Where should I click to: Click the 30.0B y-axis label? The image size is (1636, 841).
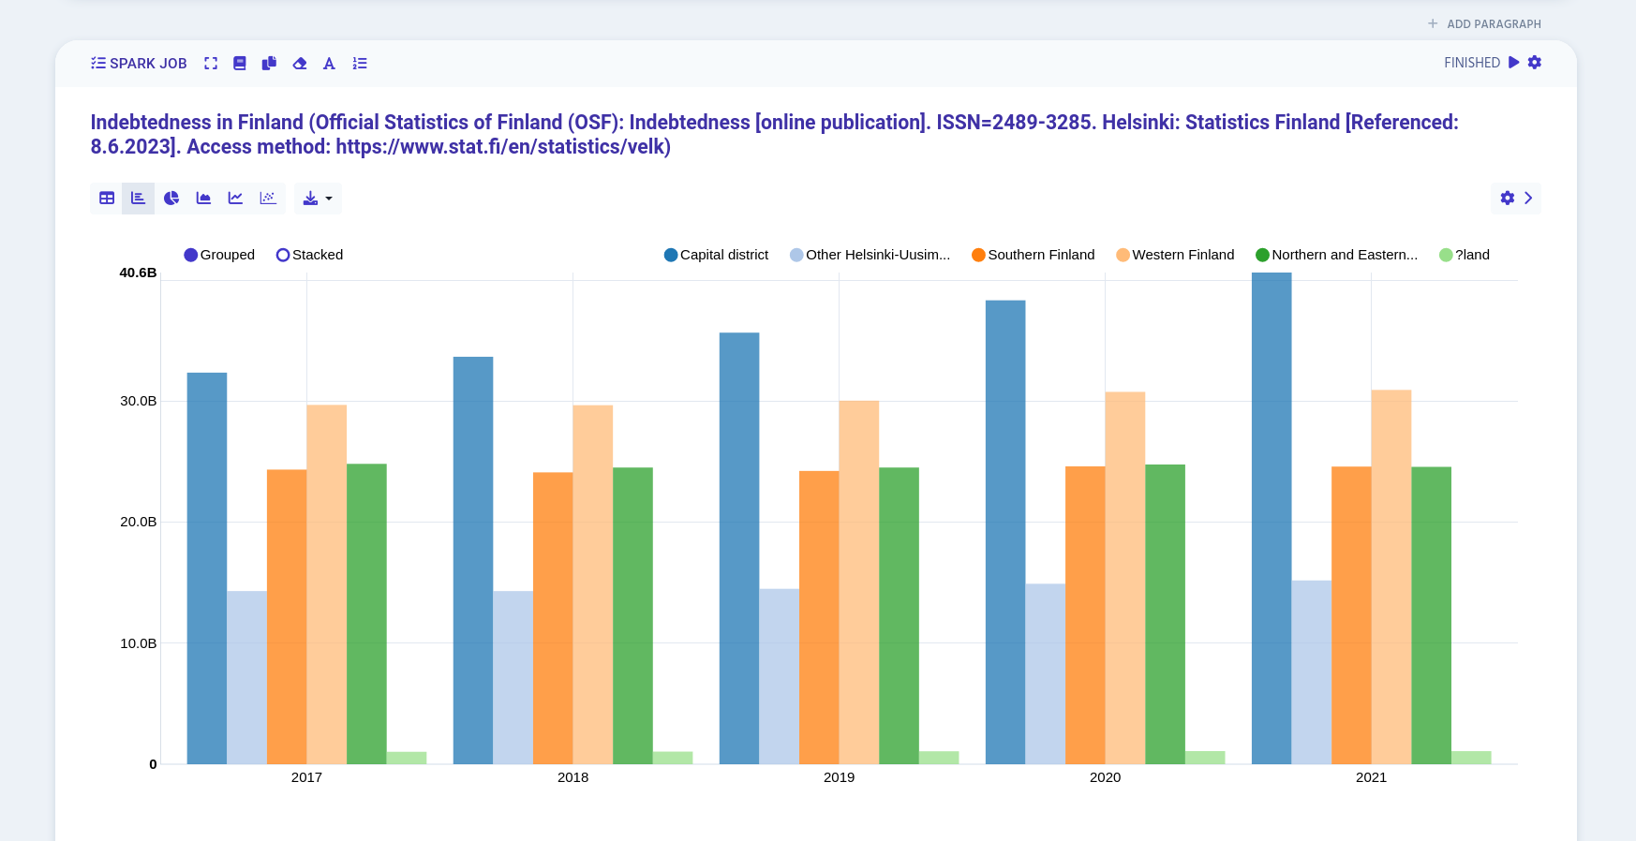(138, 401)
